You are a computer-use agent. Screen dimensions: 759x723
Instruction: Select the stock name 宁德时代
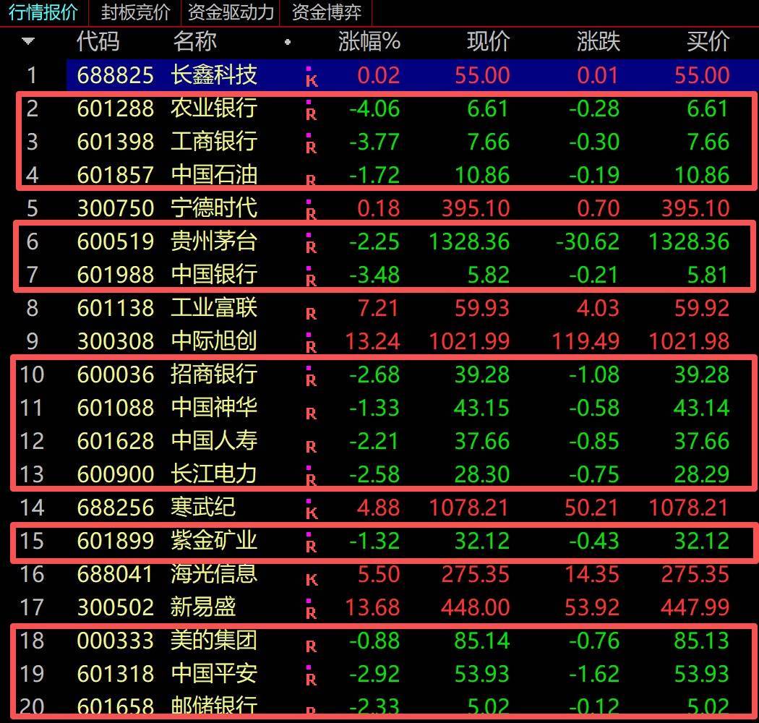click(214, 208)
